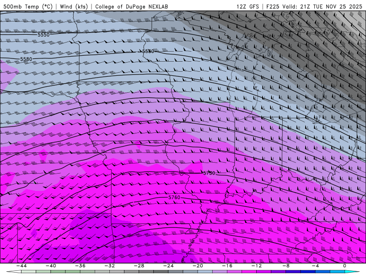Screen dimensions: 366x274
Task: Select the -40 color scale label
Action: [51, 266]
